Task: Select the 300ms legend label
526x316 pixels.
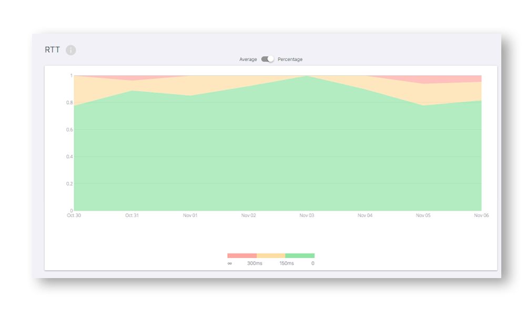Action: (x=255, y=262)
